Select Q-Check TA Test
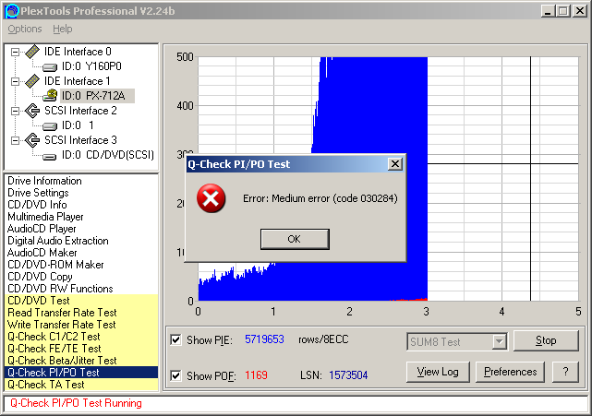This screenshot has width=592, height=416. click(81, 385)
